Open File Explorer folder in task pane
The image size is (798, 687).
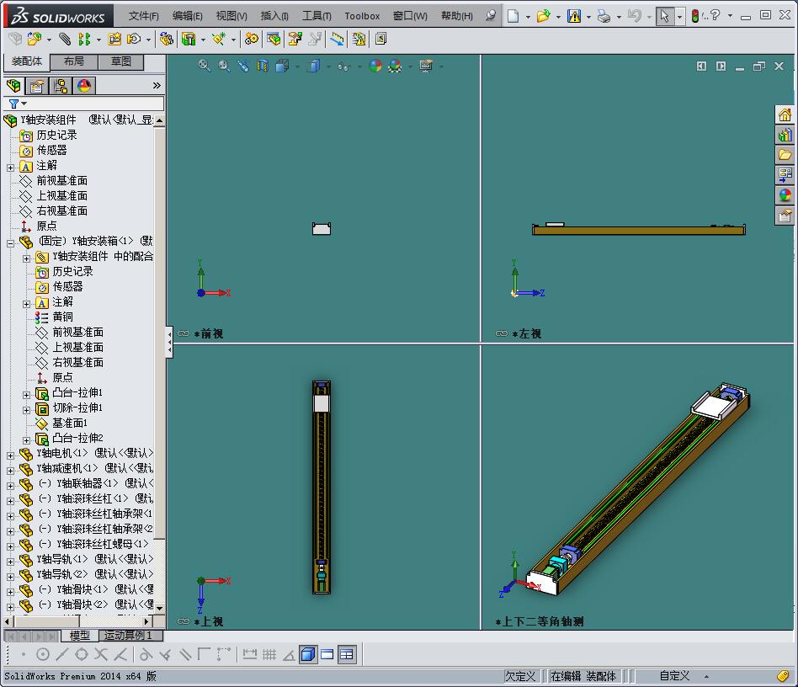tap(785, 155)
